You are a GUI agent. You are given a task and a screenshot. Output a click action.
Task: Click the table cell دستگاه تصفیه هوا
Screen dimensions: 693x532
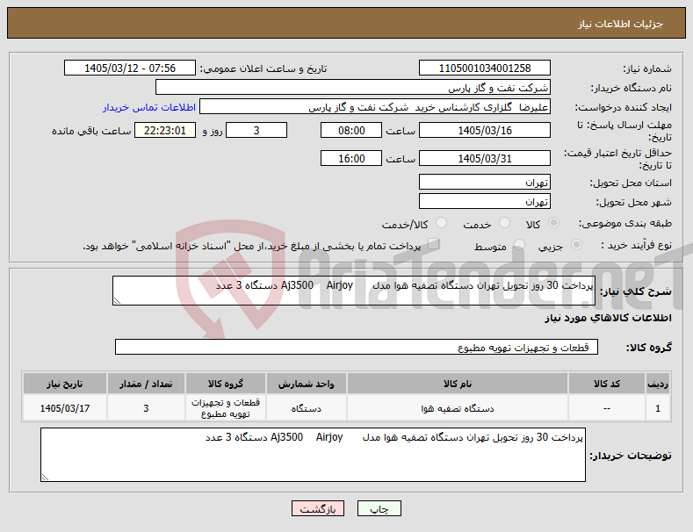pos(458,408)
